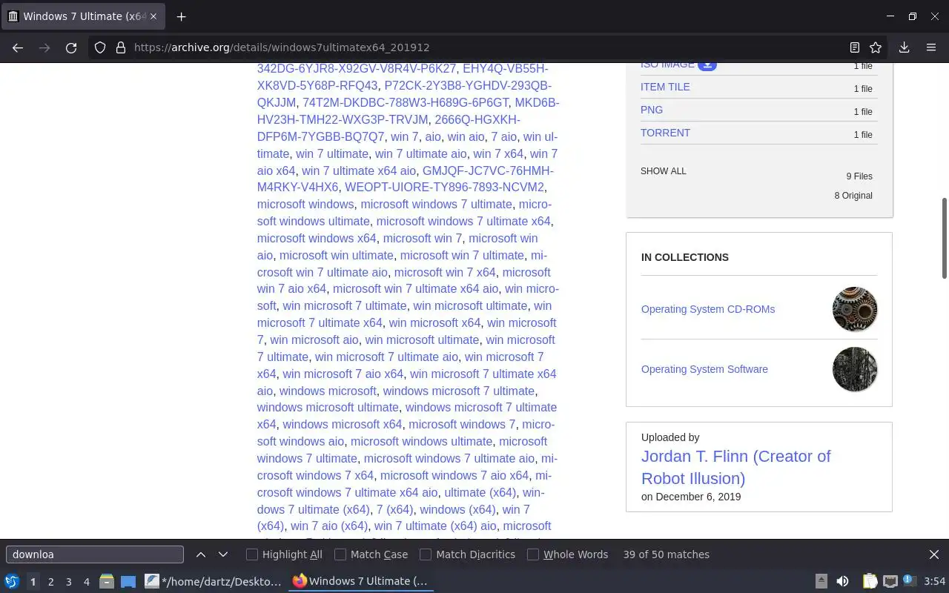Viewport: 949px width, 593px height.
Task: Open Operating System Software collection
Action: (x=704, y=369)
